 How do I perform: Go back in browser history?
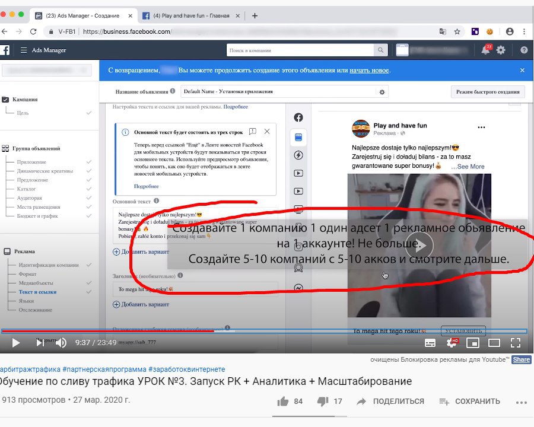point(4,31)
